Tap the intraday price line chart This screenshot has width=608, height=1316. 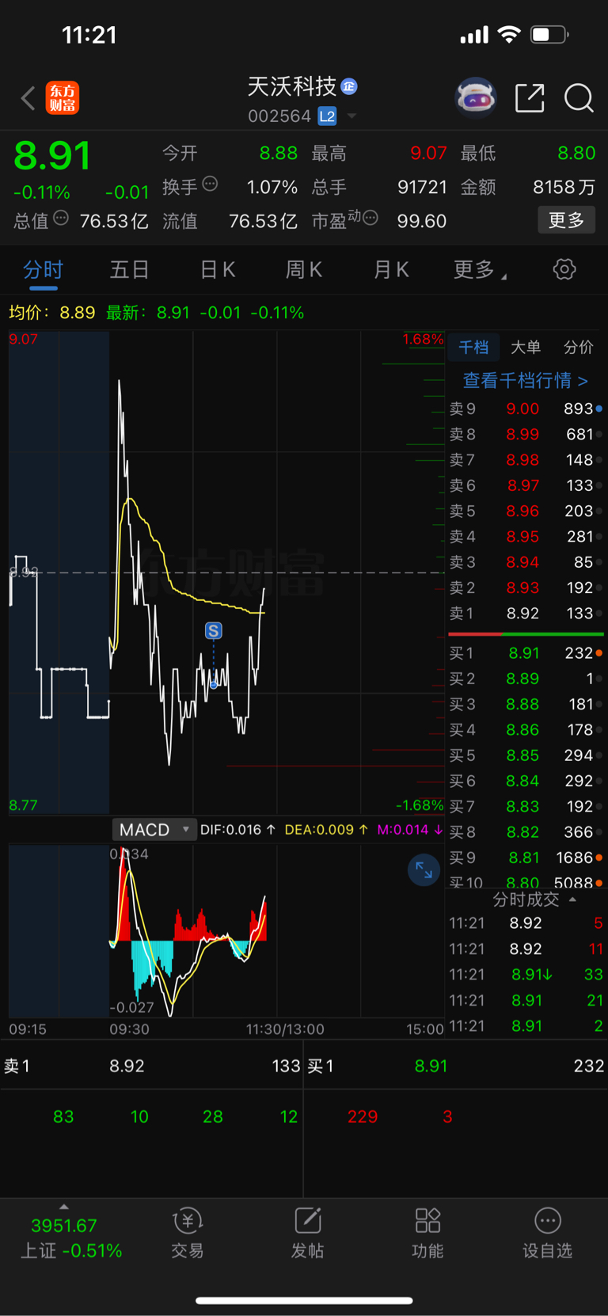coord(226,572)
